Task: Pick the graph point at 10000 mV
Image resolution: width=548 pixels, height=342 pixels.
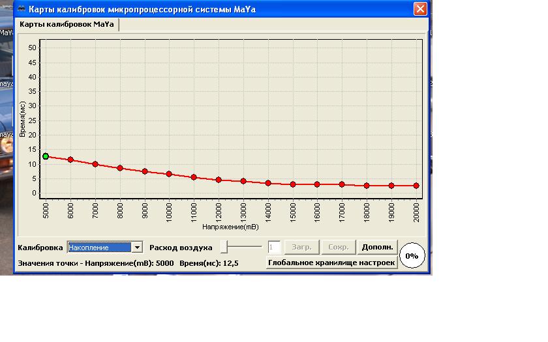Action: tap(169, 174)
